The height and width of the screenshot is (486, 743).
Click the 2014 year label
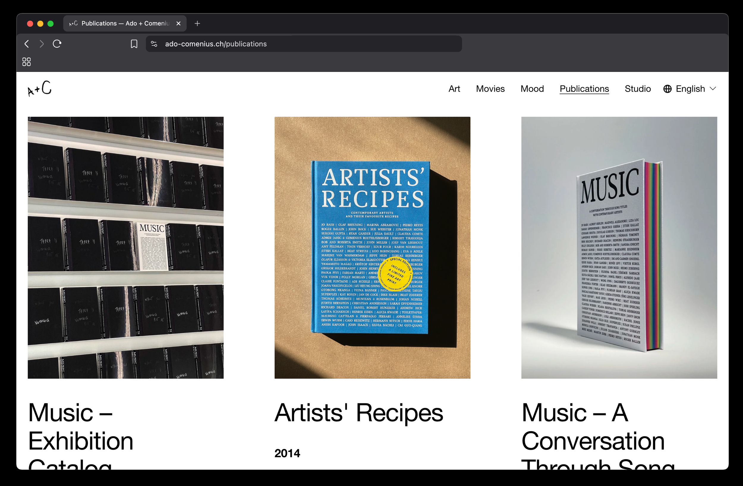click(x=287, y=453)
